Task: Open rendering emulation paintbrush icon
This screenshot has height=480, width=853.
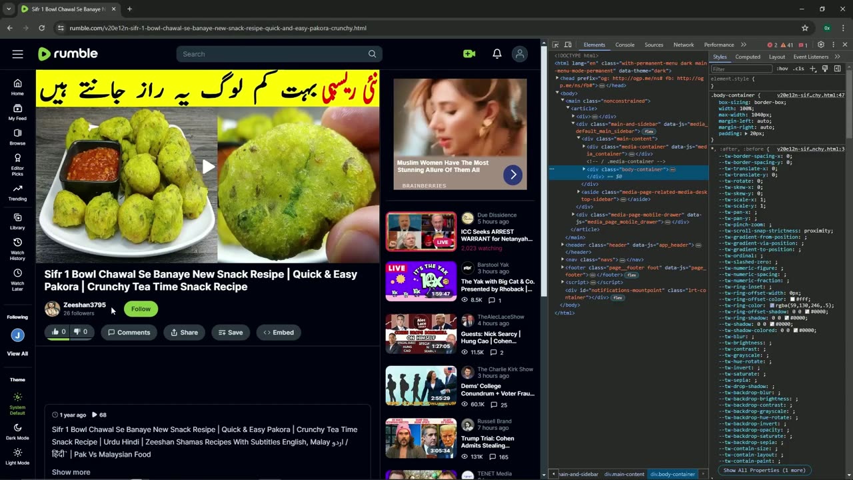Action: click(x=825, y=69)
